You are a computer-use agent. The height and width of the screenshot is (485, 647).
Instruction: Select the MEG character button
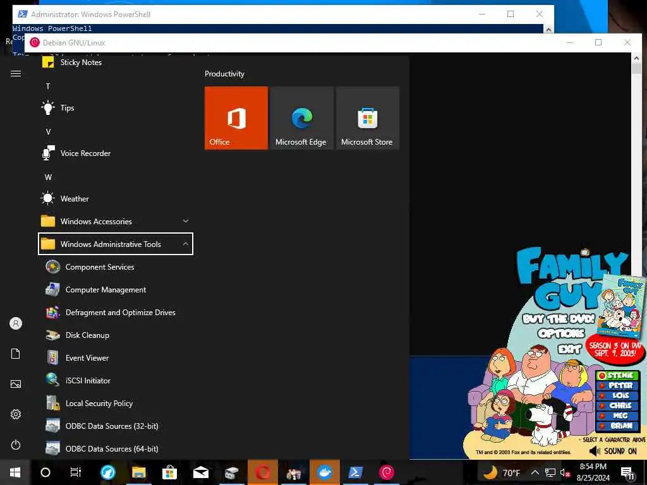618,416
